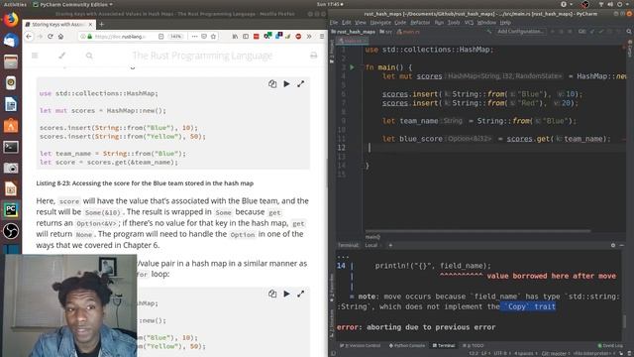634x357 pixels.
Task: Open PyCharm Help menu
Action: pyautogui.click(x=505, y=23)
